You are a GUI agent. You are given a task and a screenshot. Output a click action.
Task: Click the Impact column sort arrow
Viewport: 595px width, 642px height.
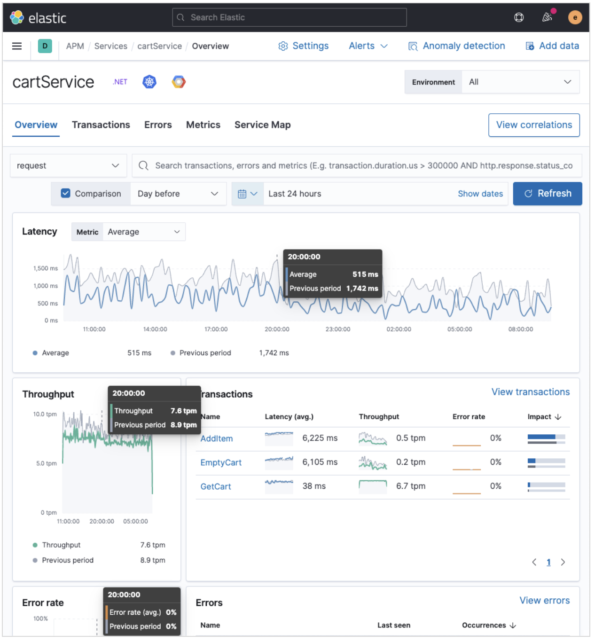[558, 416]
